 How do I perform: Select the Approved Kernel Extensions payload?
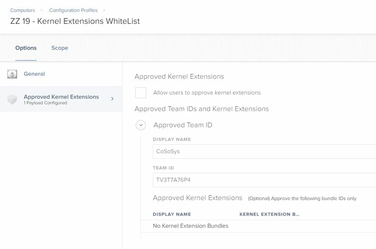coord(61,99)
